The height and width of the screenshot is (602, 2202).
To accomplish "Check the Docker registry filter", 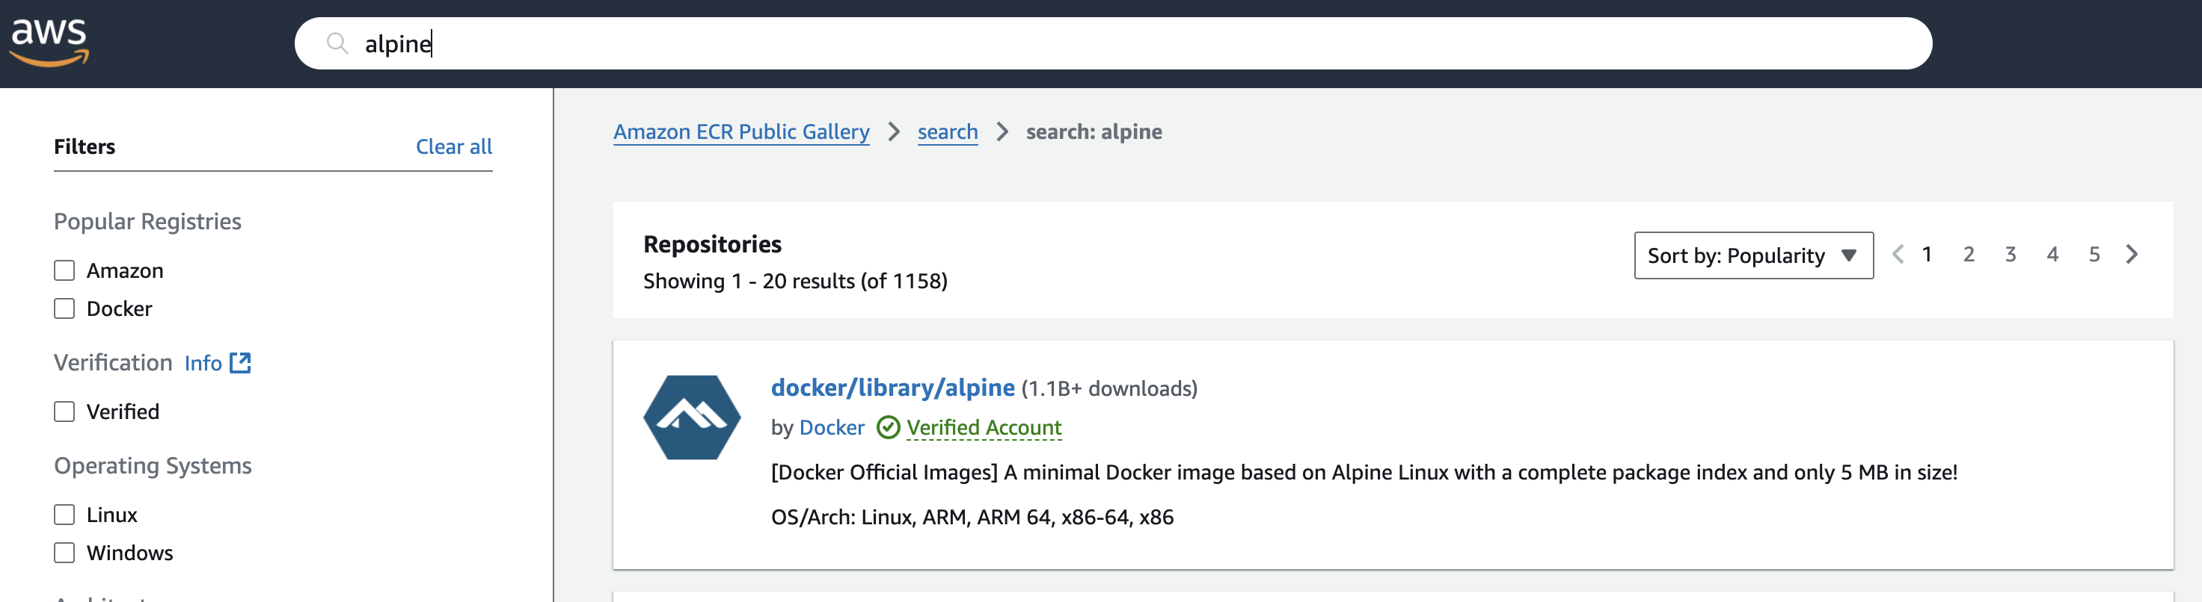I will point(64,308).
